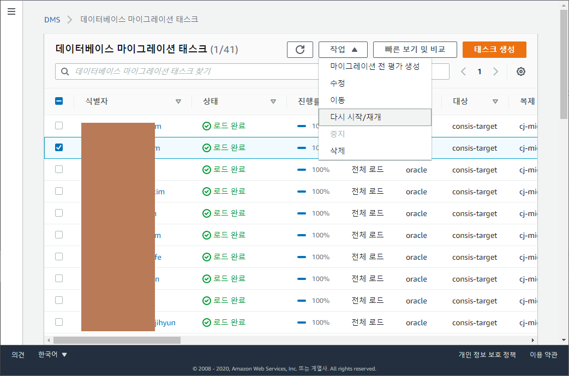Collapse the 작업 dropdown menu
This screenshot has height=376, width=569.
coord(343,49)
